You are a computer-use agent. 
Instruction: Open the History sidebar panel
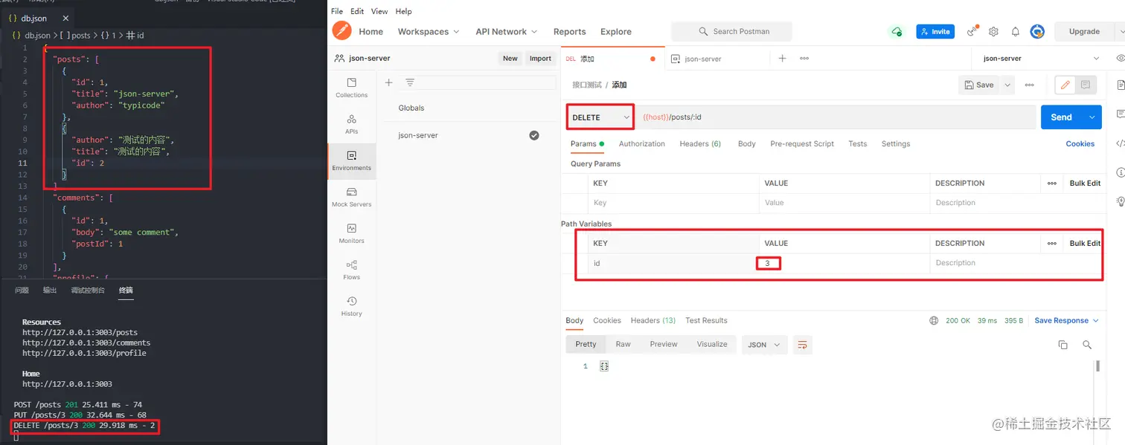(351, 306)
